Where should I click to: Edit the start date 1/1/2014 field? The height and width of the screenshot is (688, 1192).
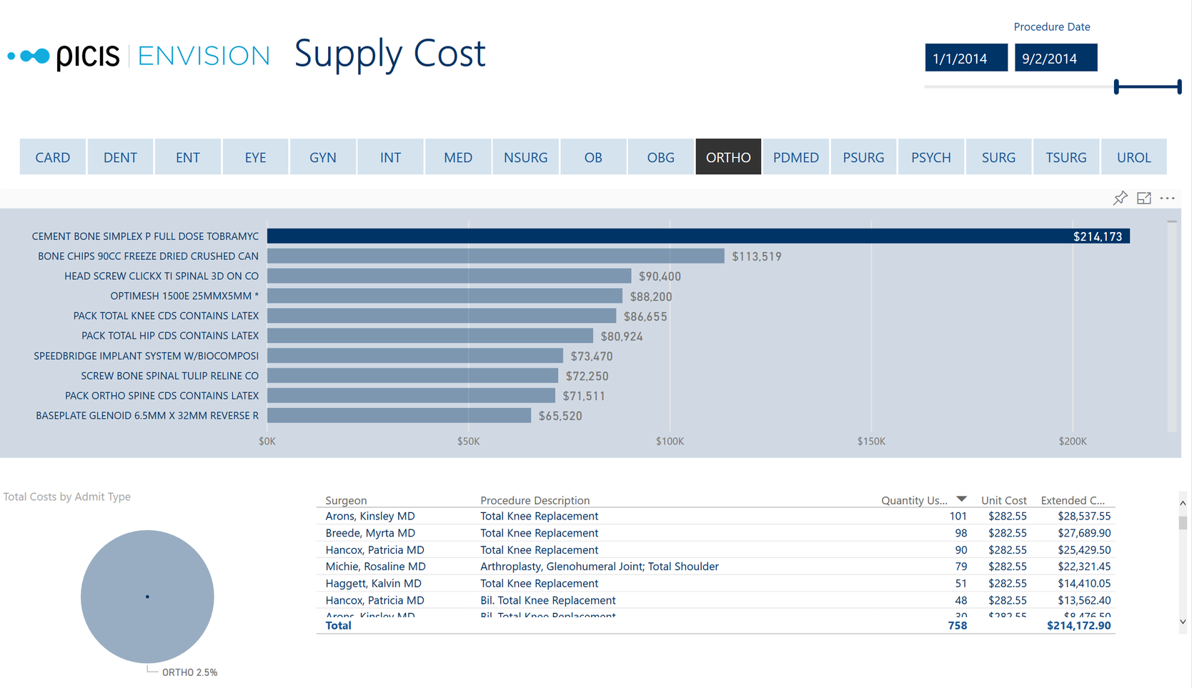tap(965, 59)
